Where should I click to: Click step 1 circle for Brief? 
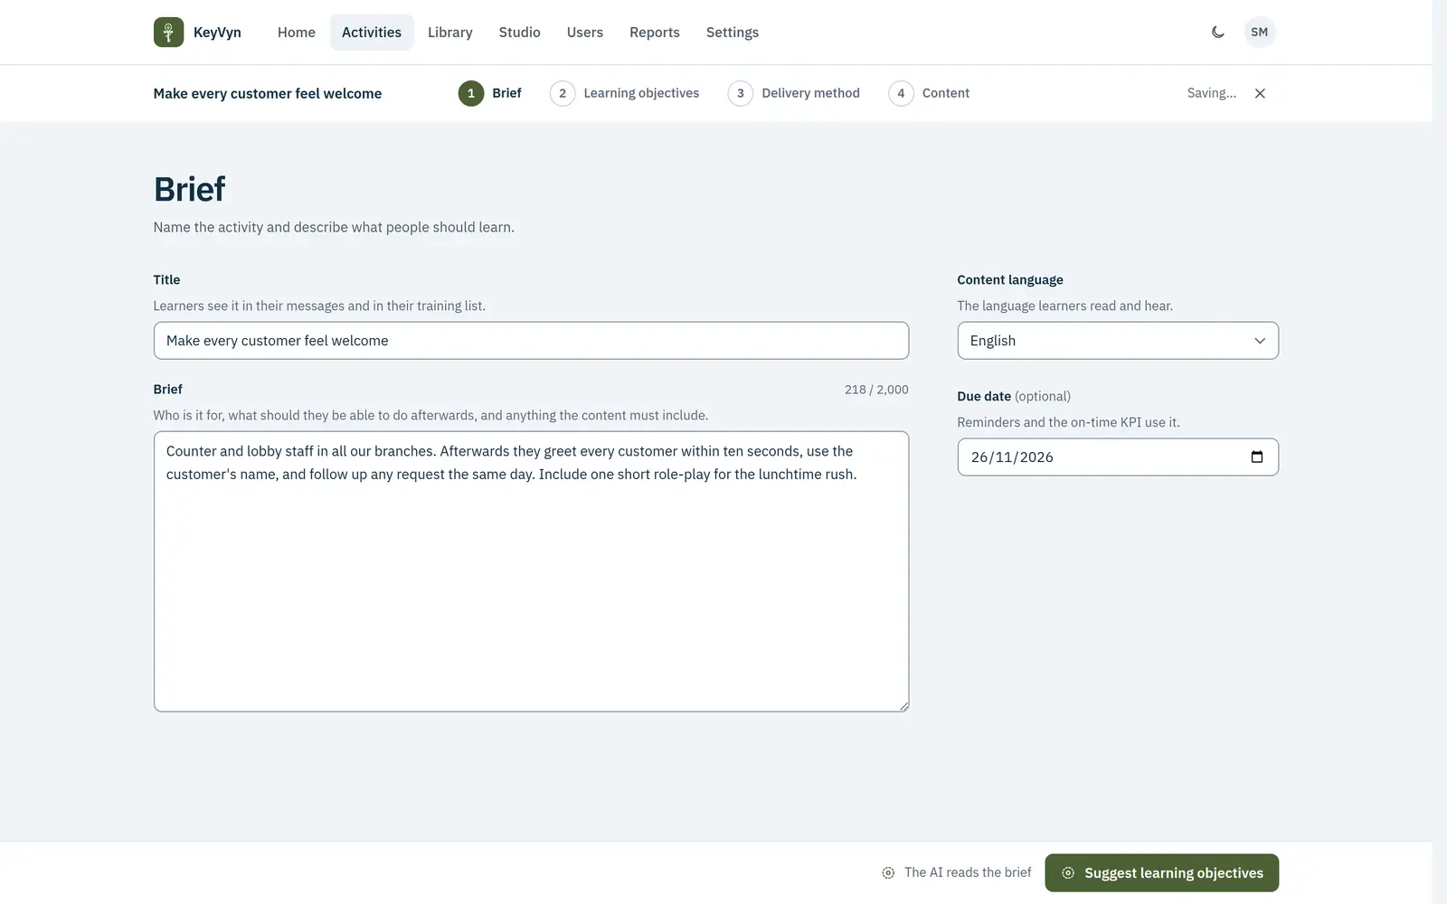coord(471,93)
